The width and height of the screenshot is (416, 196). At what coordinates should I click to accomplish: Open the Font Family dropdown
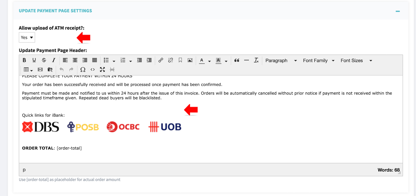[319, 60]
